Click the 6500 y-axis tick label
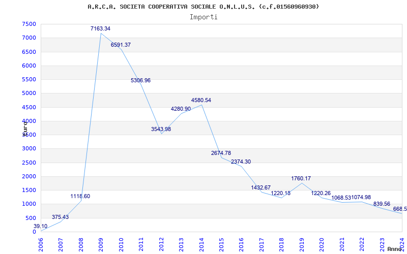This screenshot has width=407, height=254. (x=29, y=52)
